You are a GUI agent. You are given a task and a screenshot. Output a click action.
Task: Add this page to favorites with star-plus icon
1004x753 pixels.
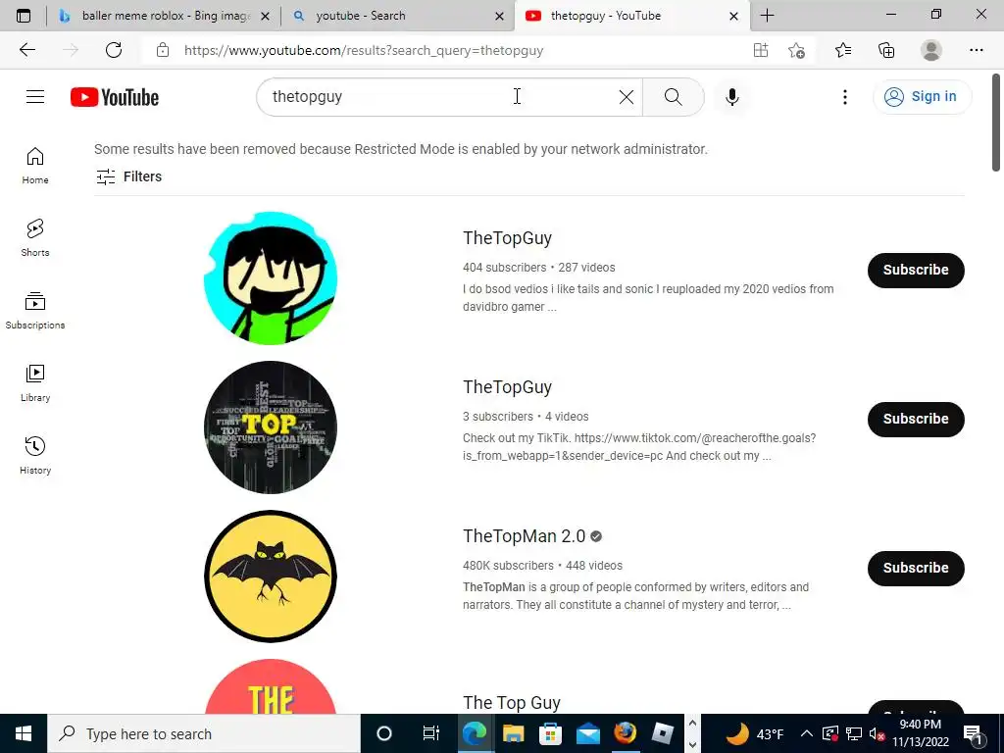click(796, 50)
